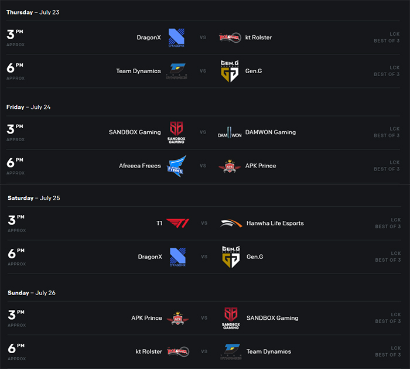Open the SANDBOX Gaming logo on Friday

pyautogui.click(x=176, y=132)
